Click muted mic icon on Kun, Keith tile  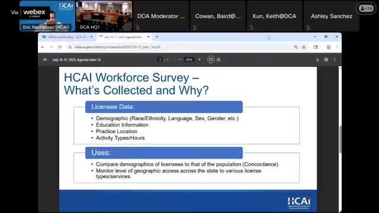[251, 27]
